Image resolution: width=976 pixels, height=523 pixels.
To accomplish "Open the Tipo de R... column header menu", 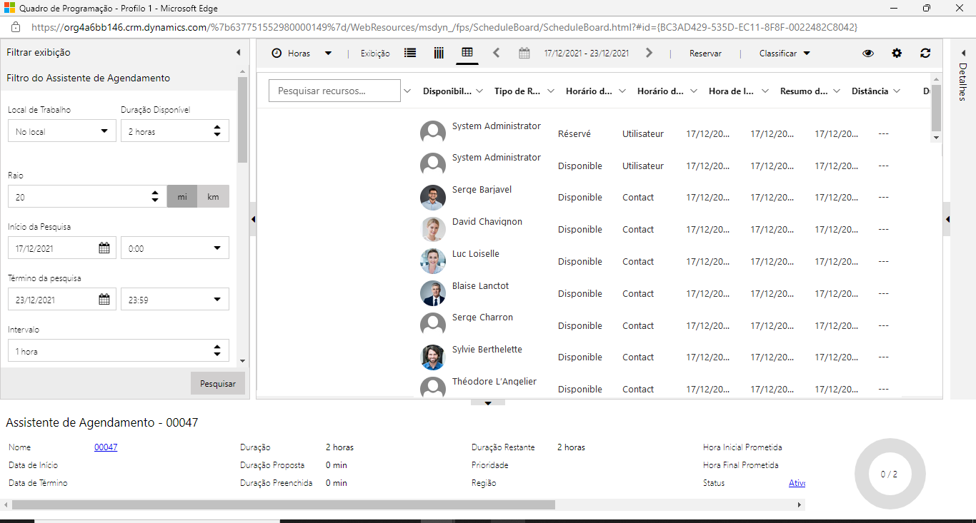I will click(551, 91).
